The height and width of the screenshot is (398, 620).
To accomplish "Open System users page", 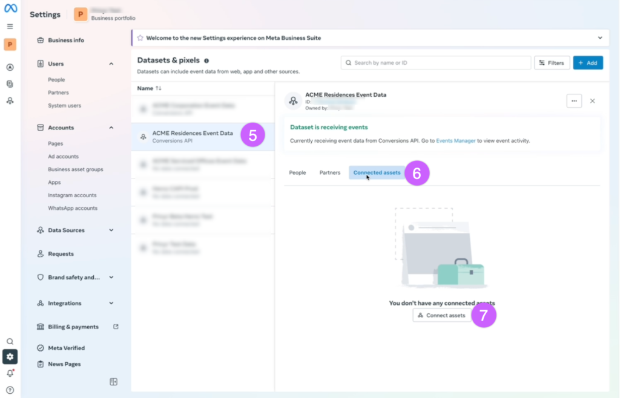I will click(x=64, y=105).
